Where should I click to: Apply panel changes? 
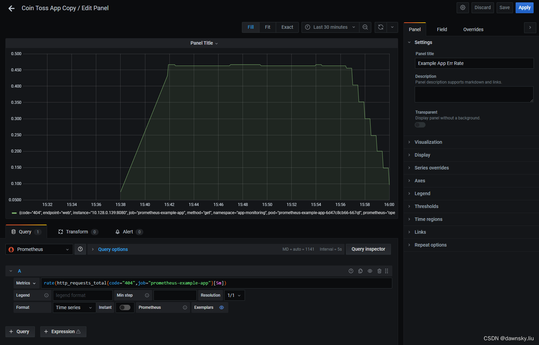coord(524,7)
